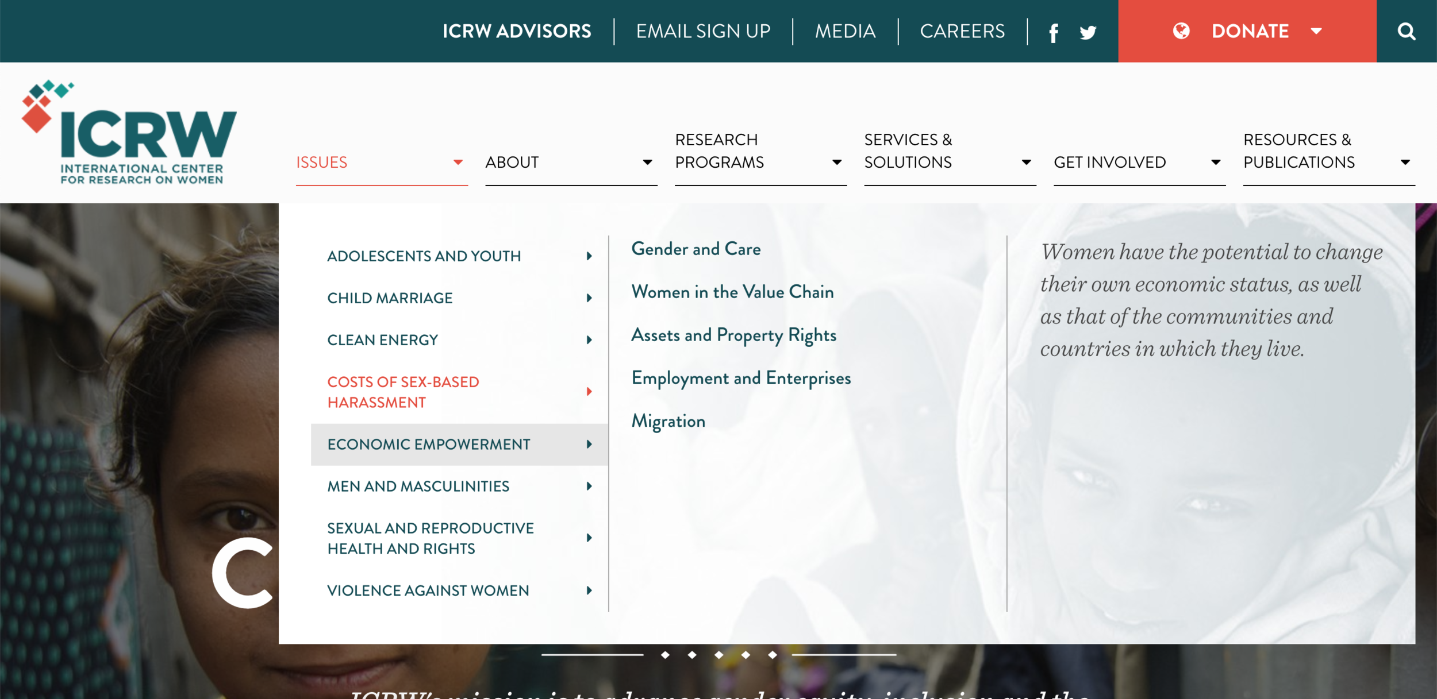Select Clean Energy issue
The image size is (1437, 699).
pyautogui.click(x=383, y=340)
